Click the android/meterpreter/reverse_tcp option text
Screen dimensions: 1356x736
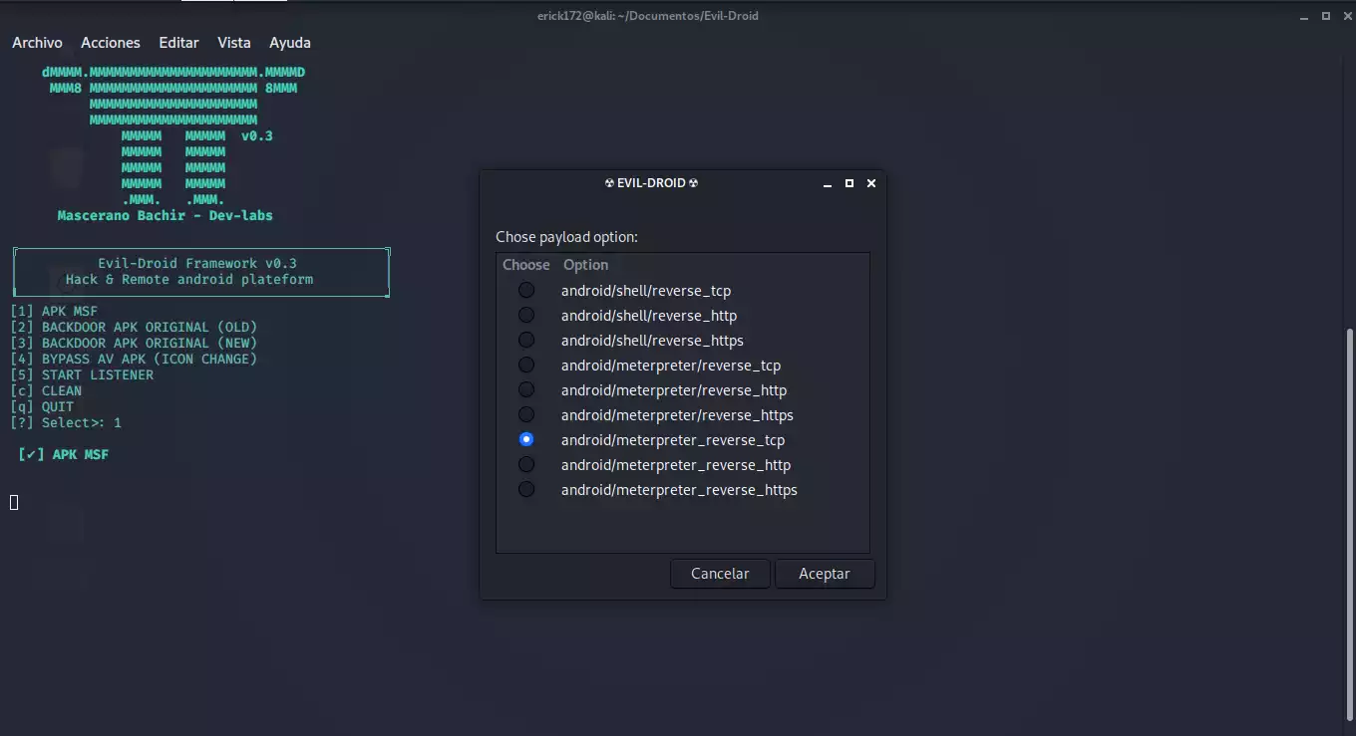tap(671, 366)
